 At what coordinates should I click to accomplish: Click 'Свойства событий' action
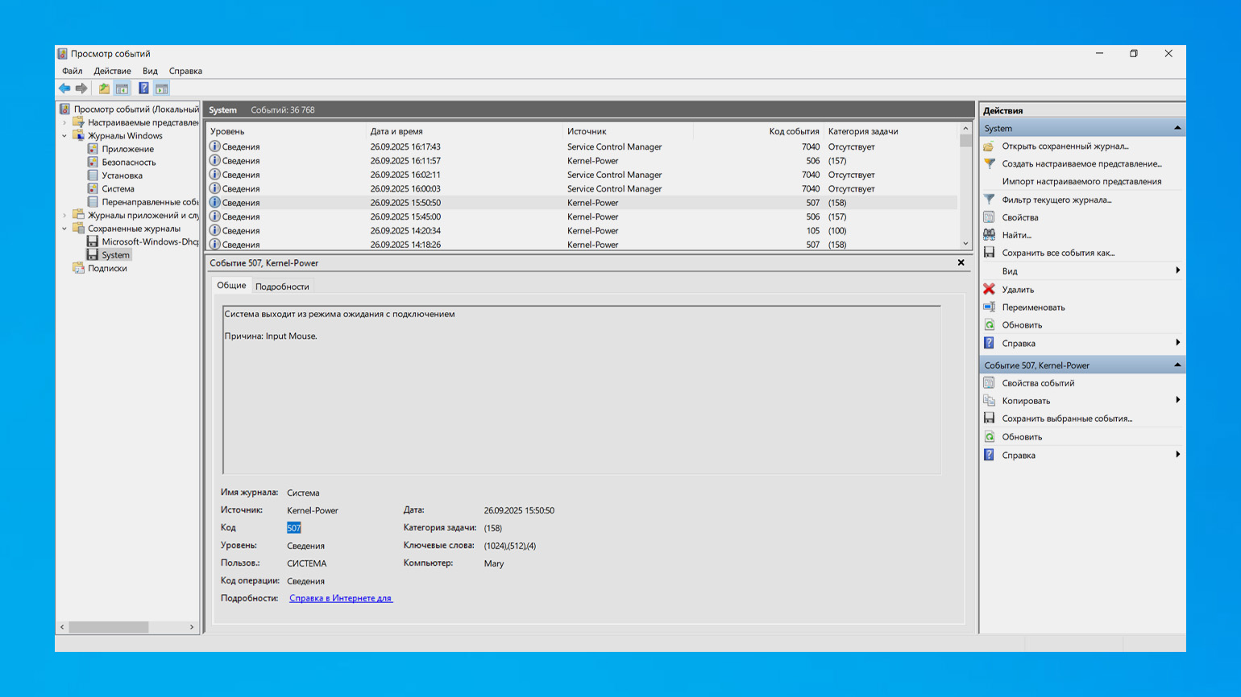point(1038,383)
